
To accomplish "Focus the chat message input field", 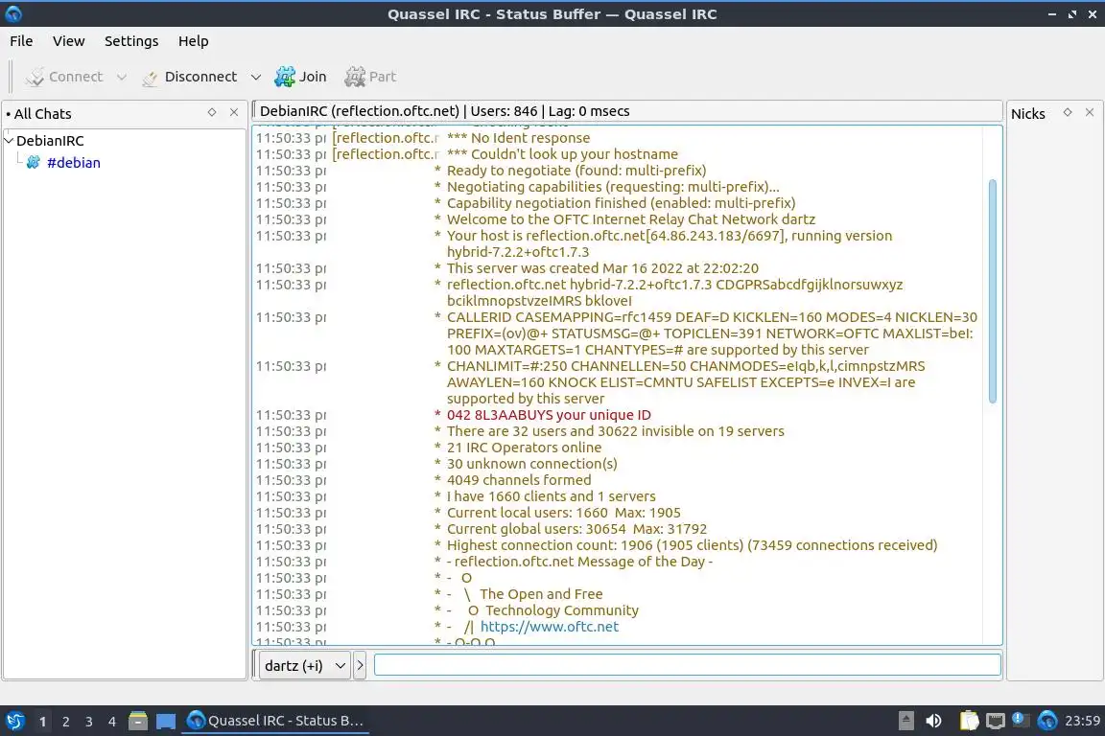I will [x=687, y=665].
